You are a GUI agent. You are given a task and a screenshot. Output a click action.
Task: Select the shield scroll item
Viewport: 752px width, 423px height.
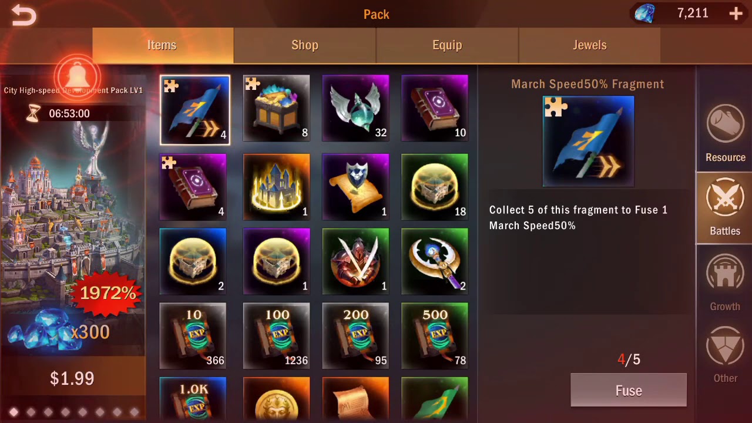[x=355, y=187]
